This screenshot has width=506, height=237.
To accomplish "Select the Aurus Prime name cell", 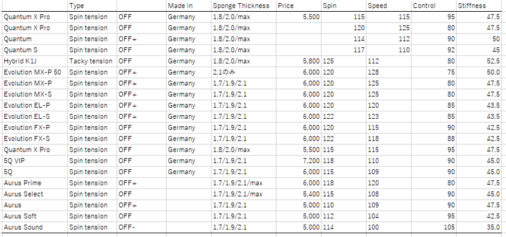I will click(x=34, y=183).
